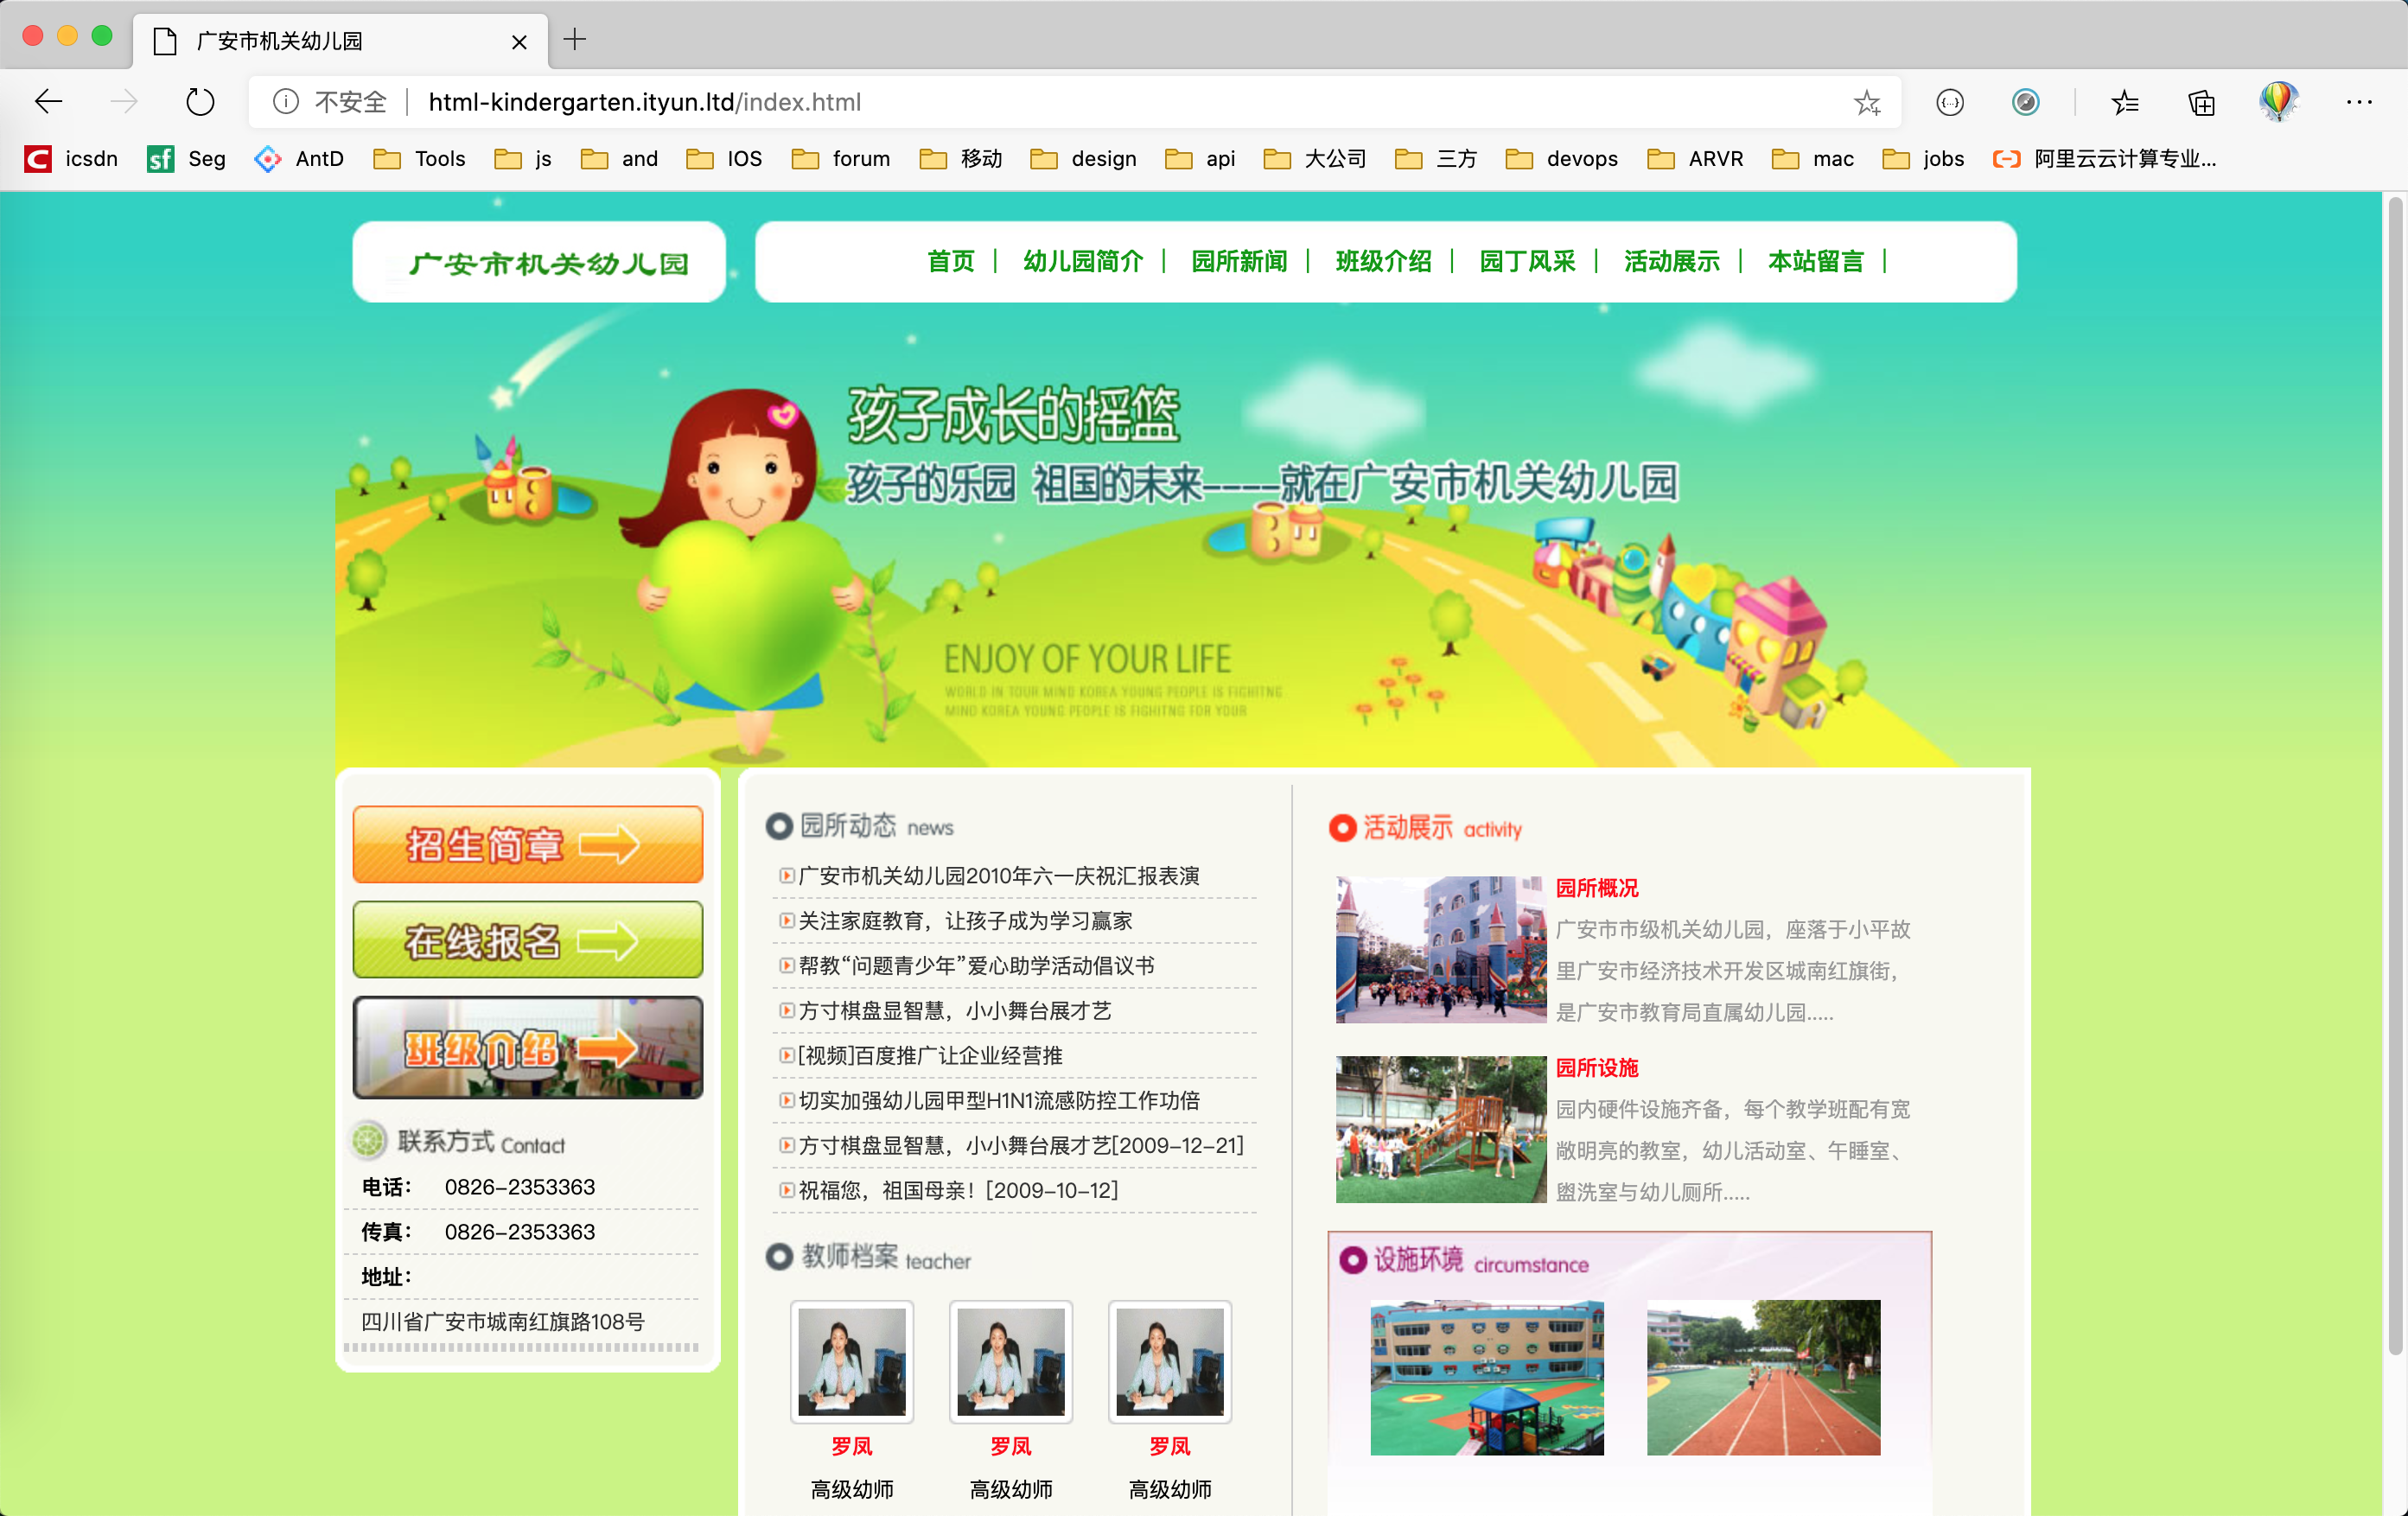Open the collections icon in toolbar
2408x1516 pixels.
(2201, 102)
